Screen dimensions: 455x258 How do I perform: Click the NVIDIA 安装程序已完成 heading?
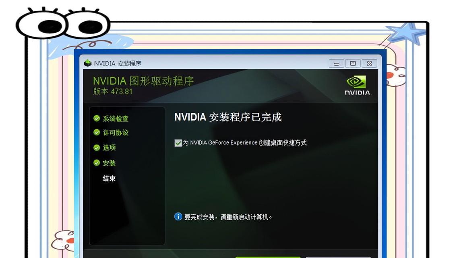(228, 117)
